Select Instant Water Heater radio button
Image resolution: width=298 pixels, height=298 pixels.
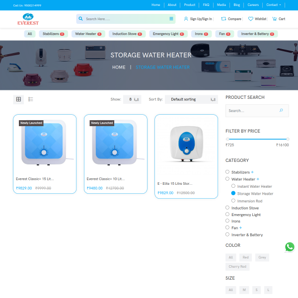tap(233, 186)
